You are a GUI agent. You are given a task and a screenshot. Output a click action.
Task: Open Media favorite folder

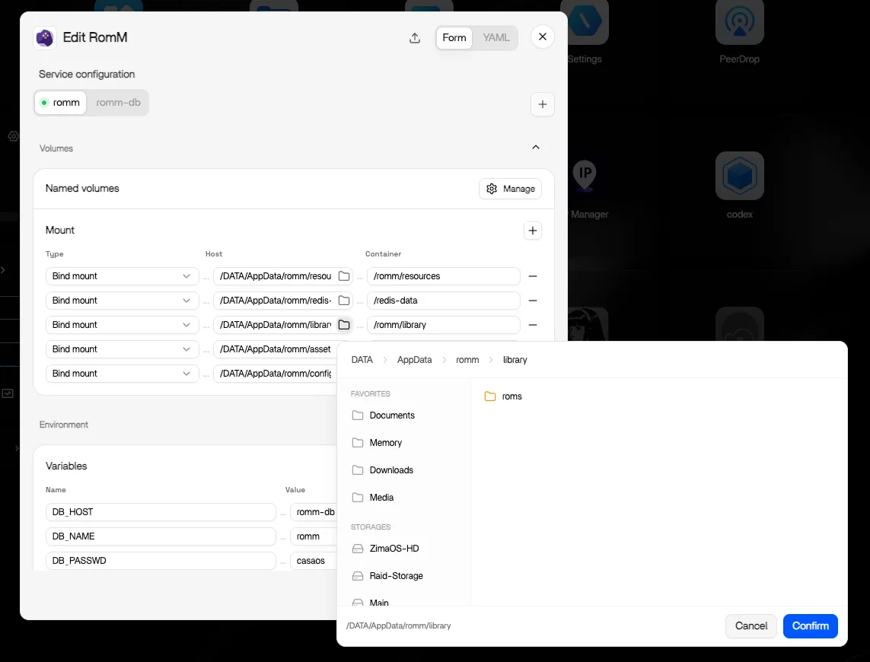click(374, 498)
